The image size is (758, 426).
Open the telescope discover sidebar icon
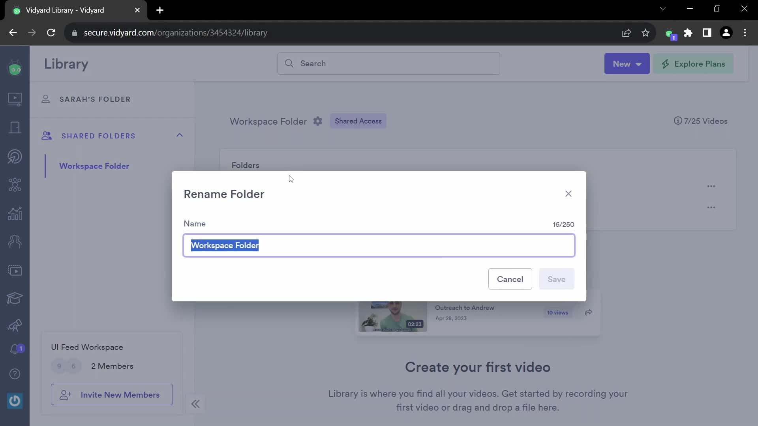coord(15,325)
